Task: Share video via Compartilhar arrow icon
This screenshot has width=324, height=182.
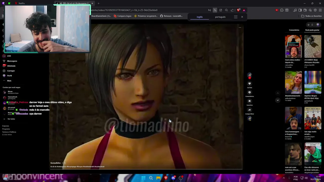Action: (249, 110)
